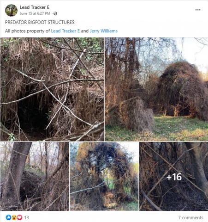Screen dimensions: 208x222
Task: Click the Like reaction icon
Action: (x=8, y=217)
